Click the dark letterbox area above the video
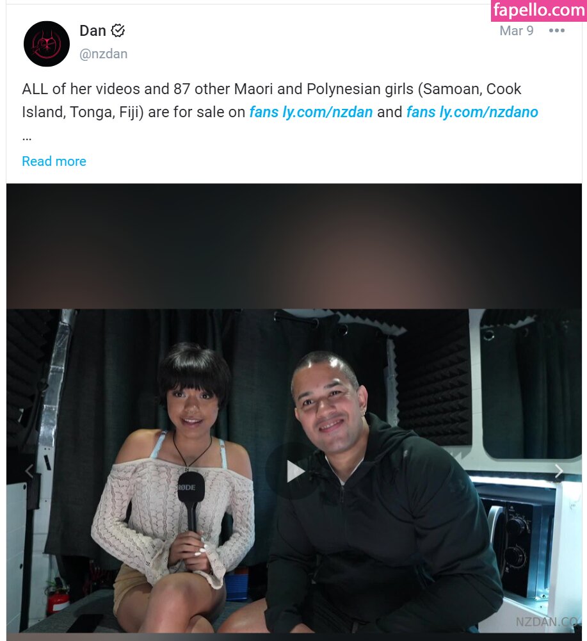Screen dimensions: 587x641 pyautogui.click(x=294, y=246)
